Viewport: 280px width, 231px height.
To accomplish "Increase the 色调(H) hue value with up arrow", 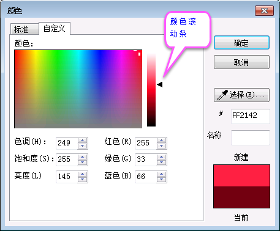I will pyautogui.click(x=83, y=141).
